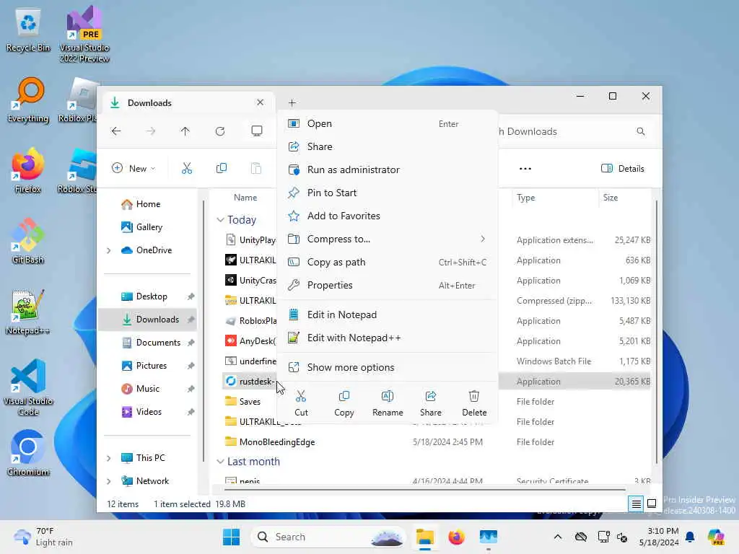The width and height of the screenshot is (739, 554).
Task: Choose Share menu entry near top
Action: coord(387,146)
